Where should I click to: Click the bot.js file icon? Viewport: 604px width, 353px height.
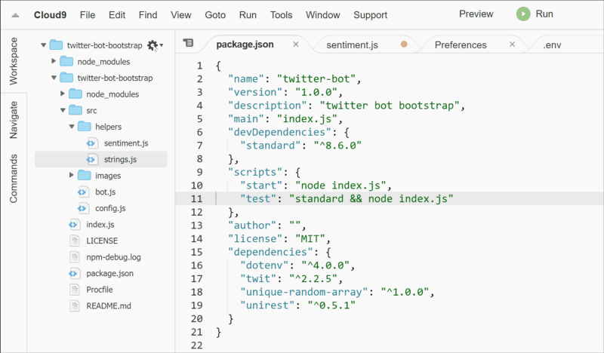tap(83, 192)
